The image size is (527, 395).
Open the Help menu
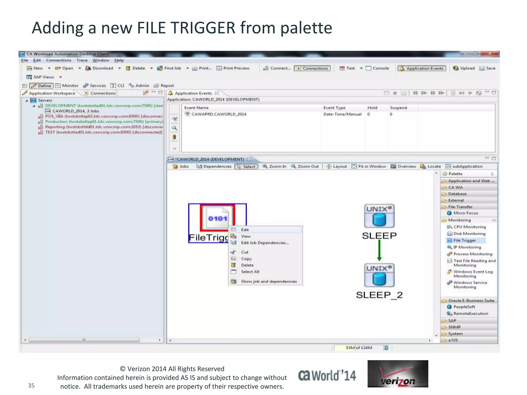coord(119,60)
